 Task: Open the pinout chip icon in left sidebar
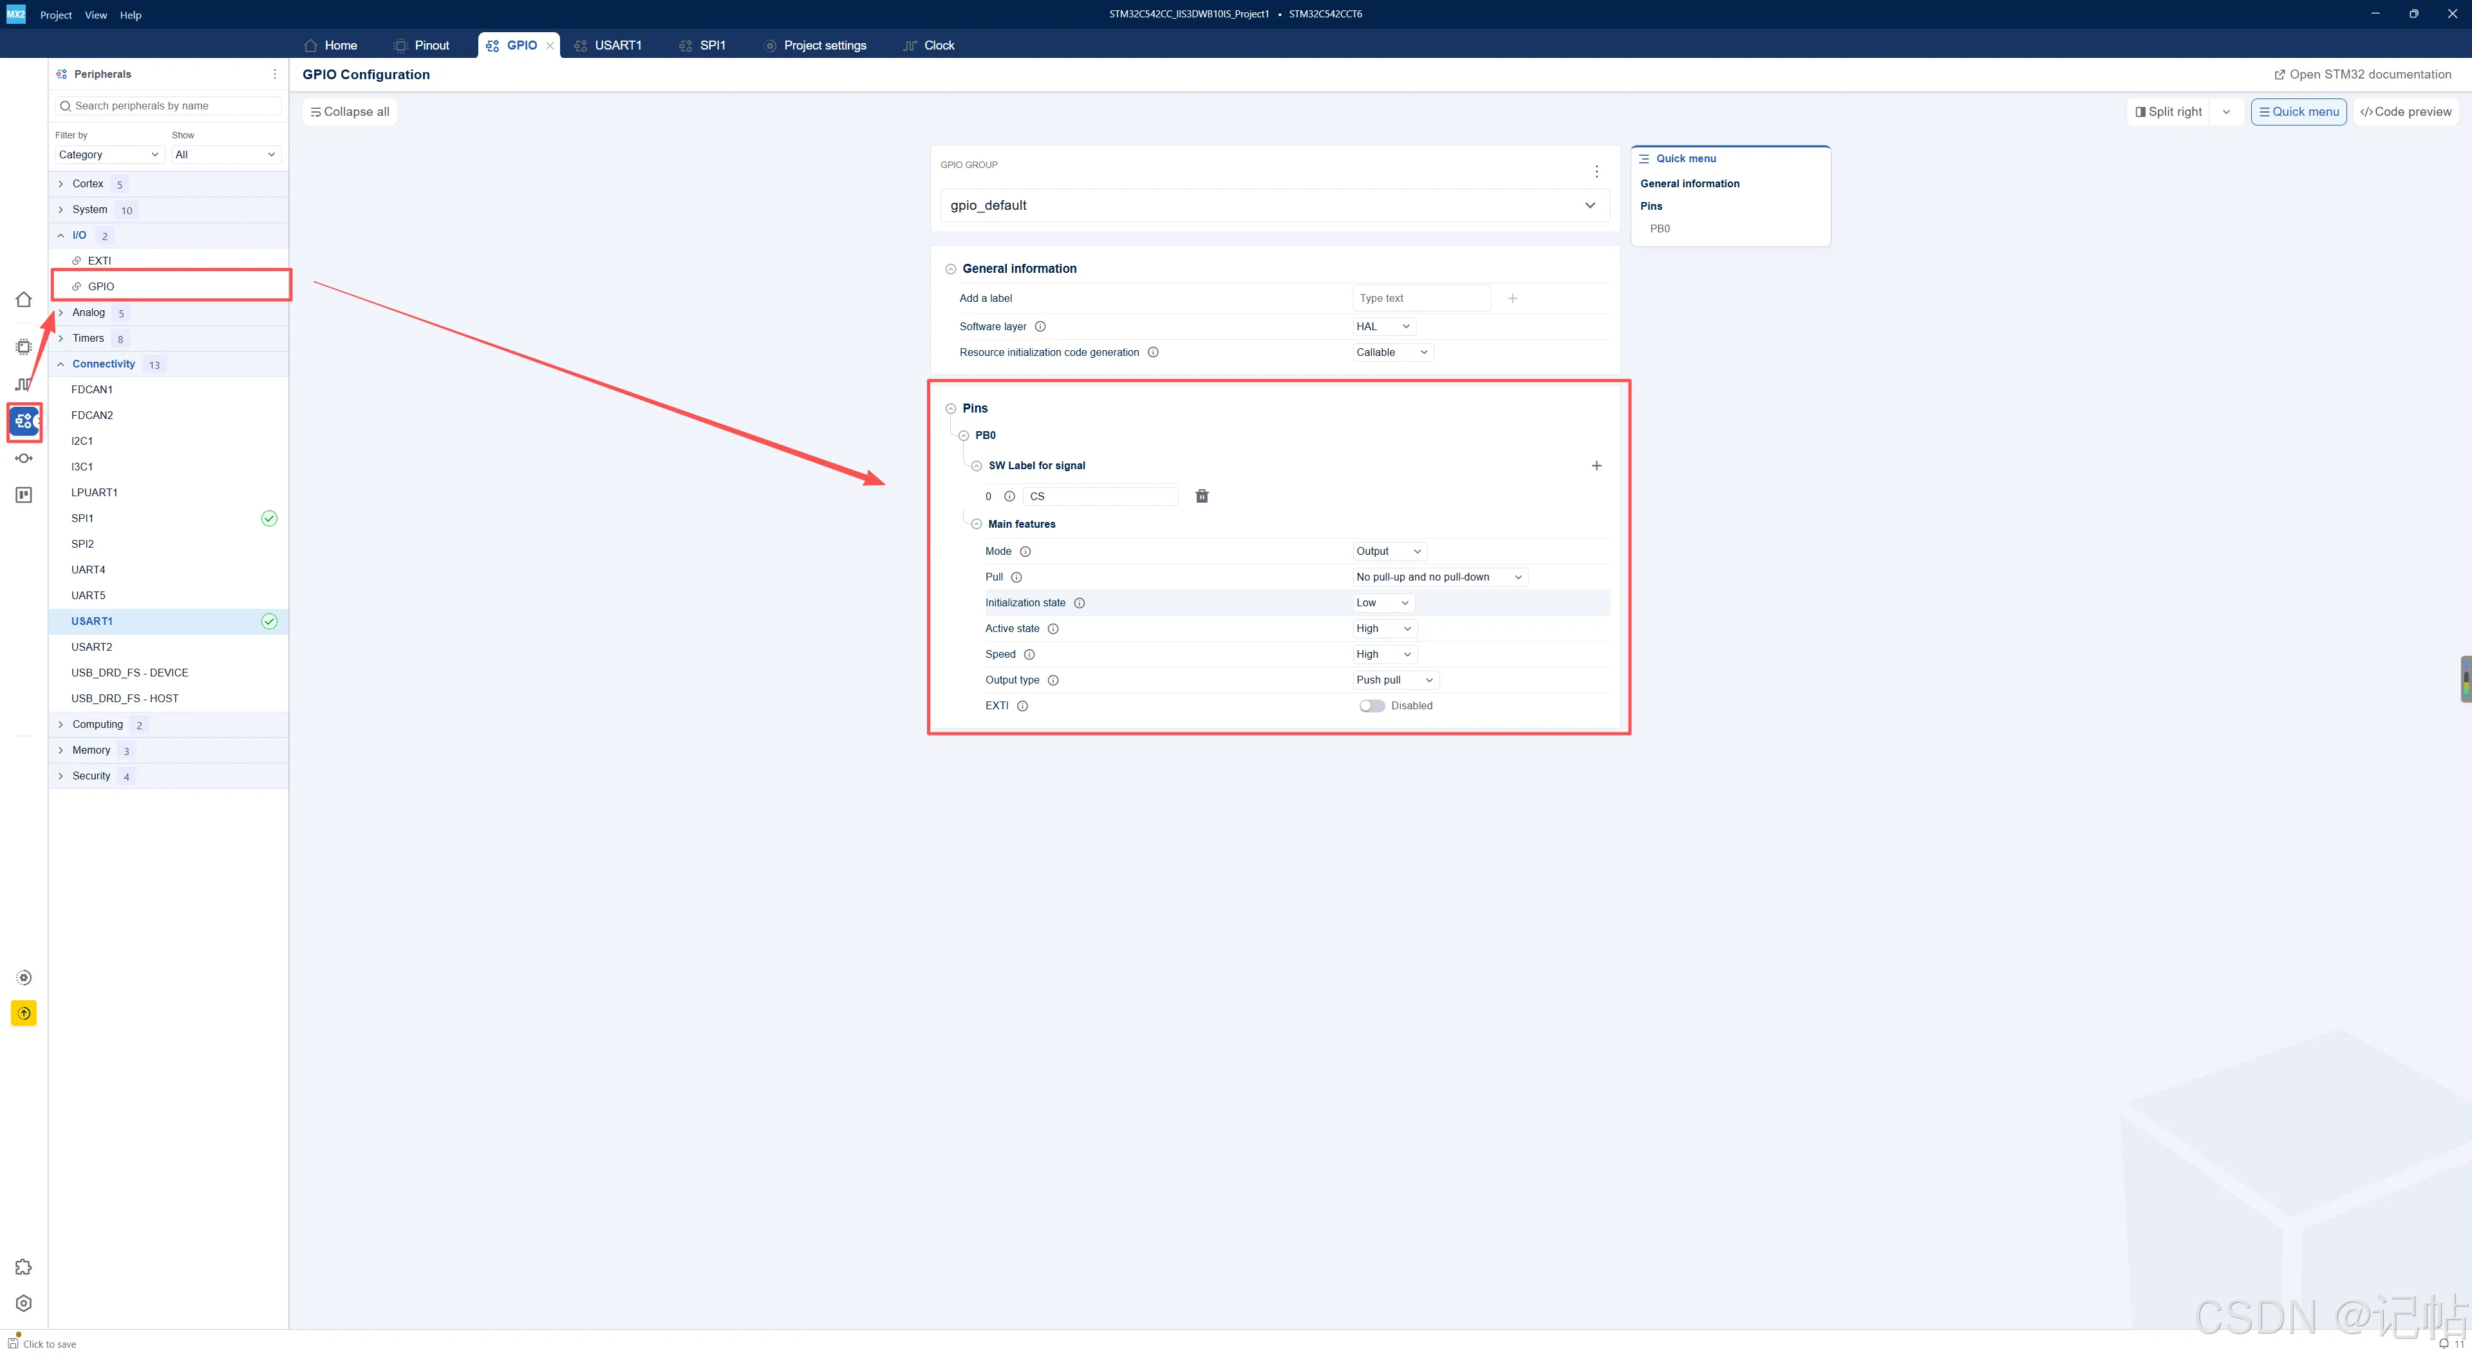point(24,346)
